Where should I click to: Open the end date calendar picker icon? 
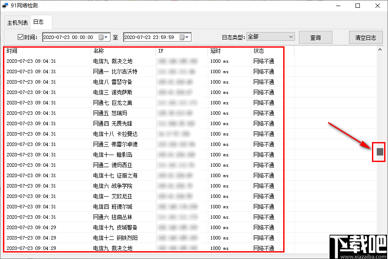(183, 37)
